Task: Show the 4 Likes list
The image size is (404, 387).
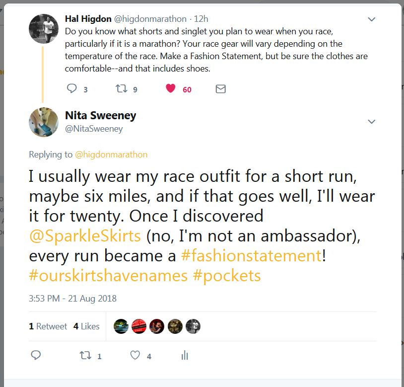Action: [x=86, y=326]
